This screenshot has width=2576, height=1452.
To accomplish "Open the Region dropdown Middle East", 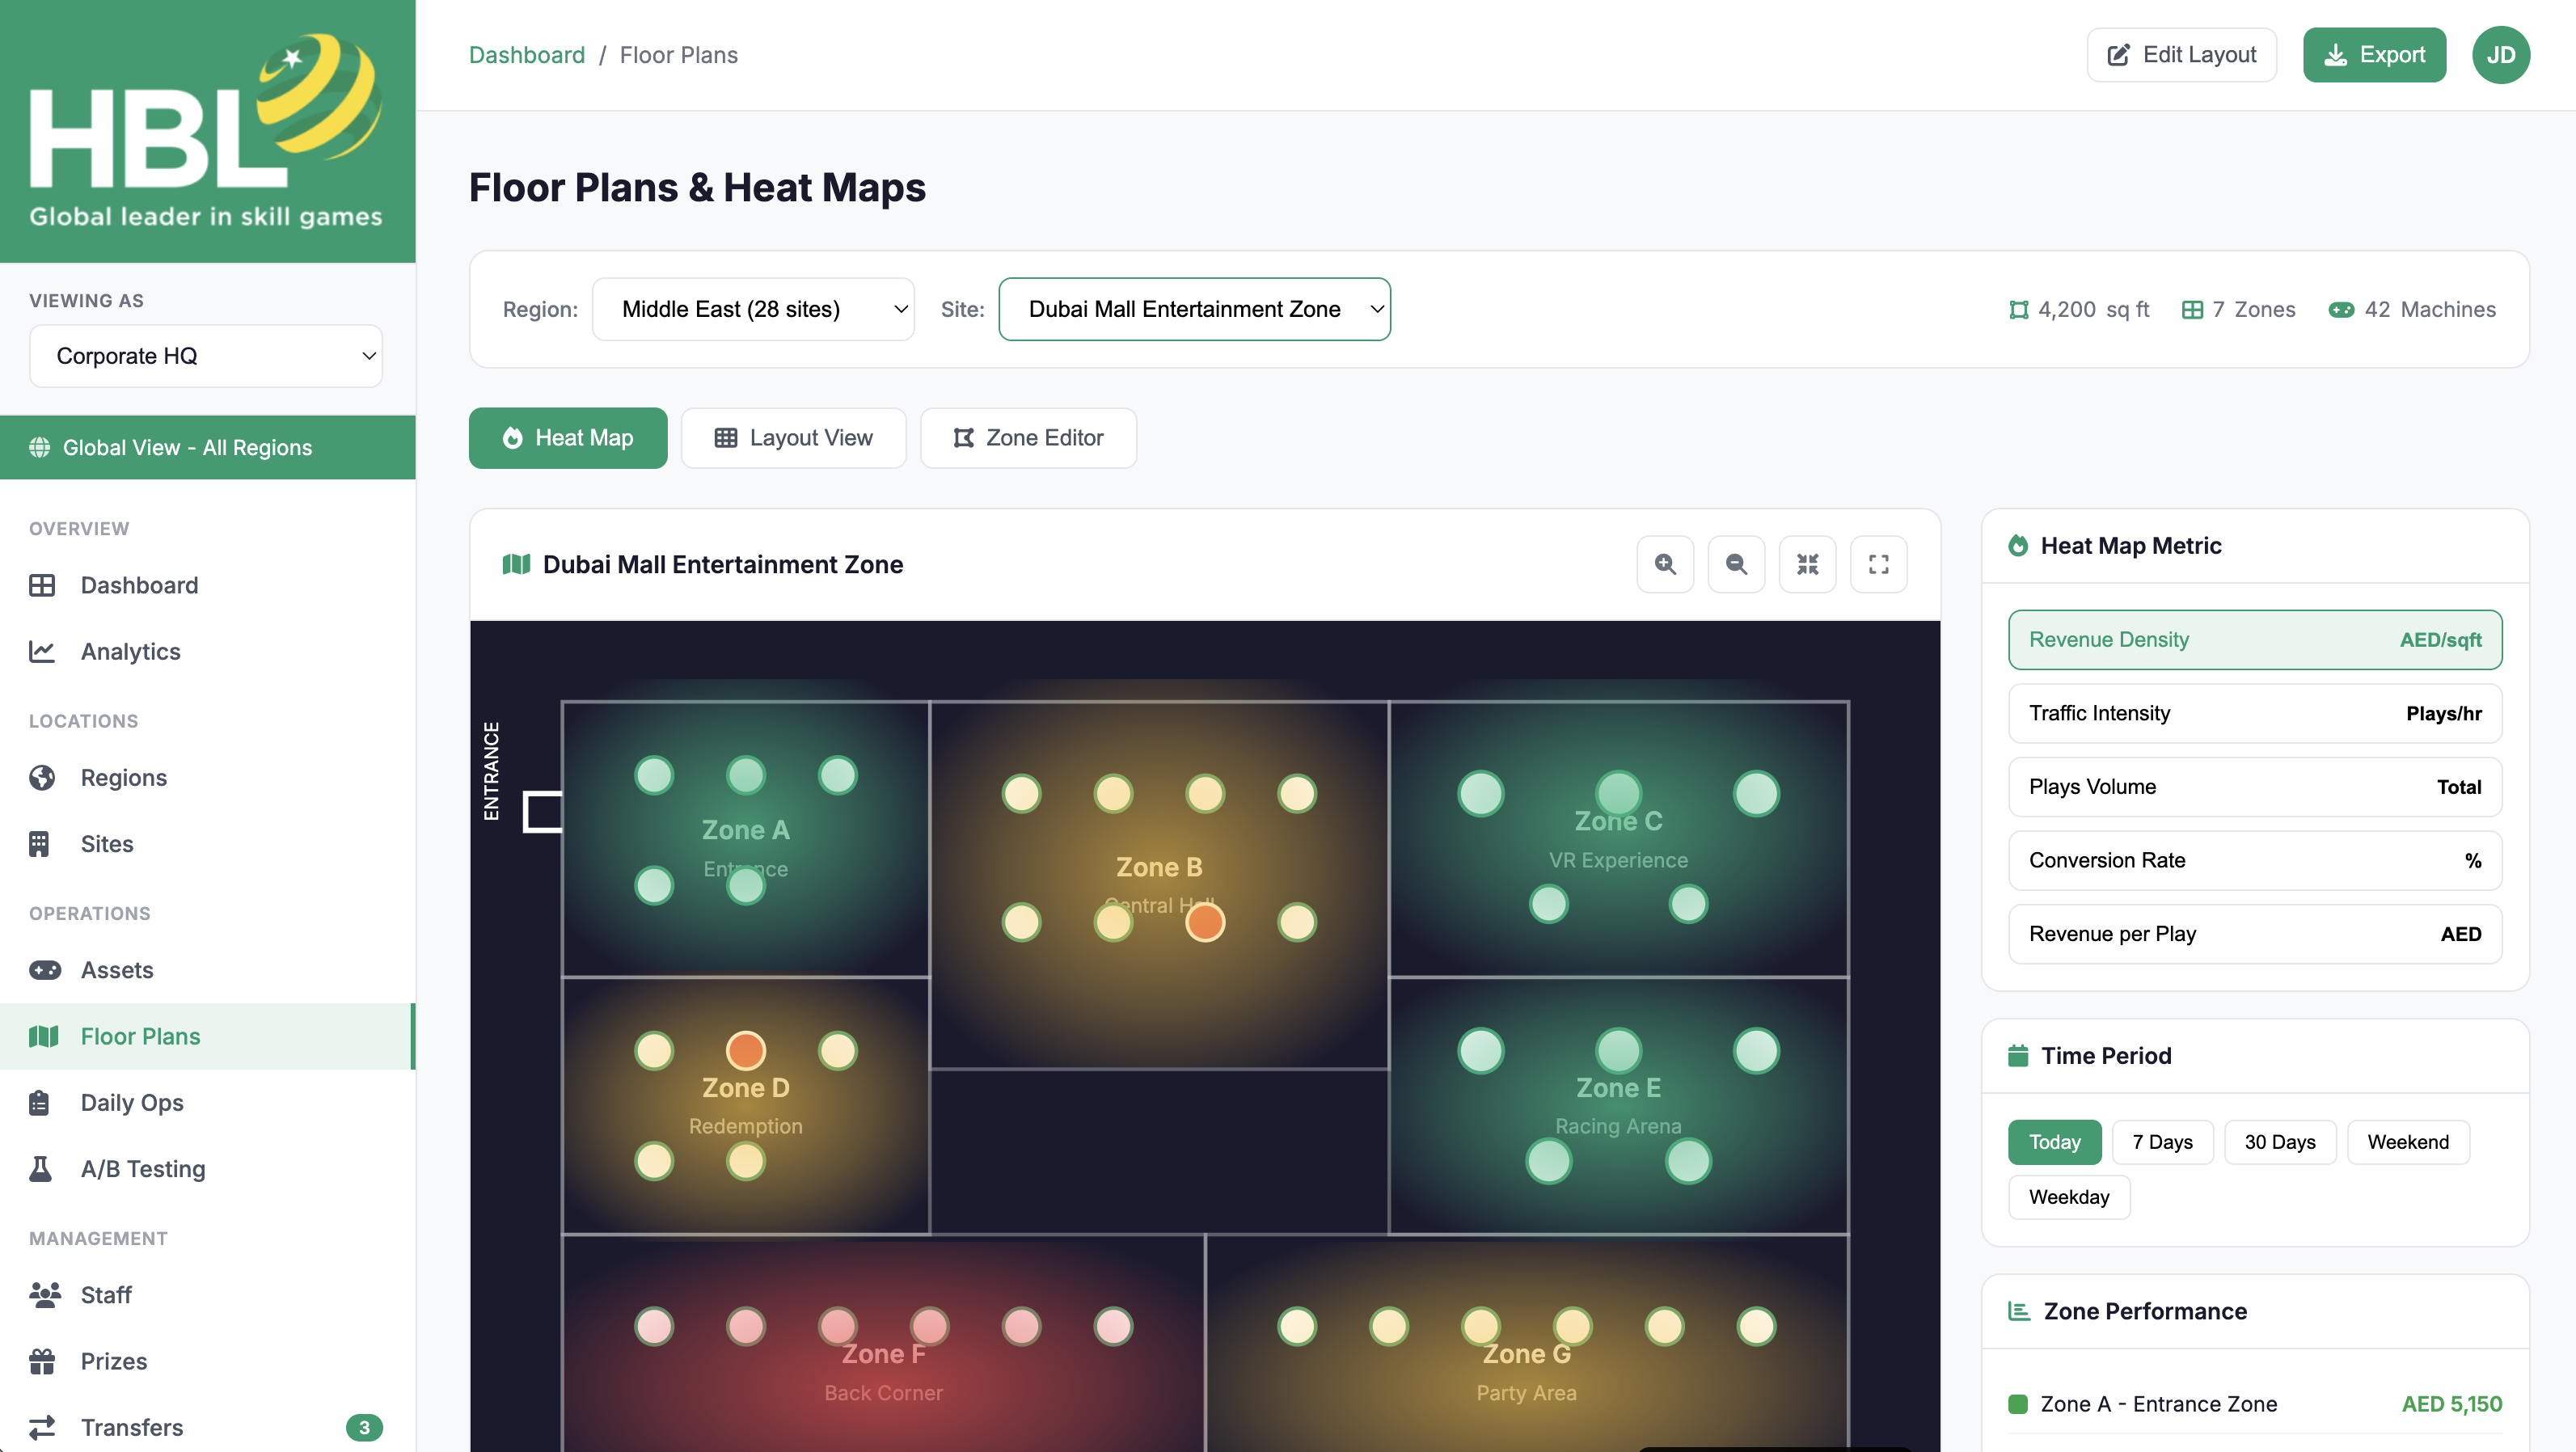I will pyautogui.click(x=753, y=309).
